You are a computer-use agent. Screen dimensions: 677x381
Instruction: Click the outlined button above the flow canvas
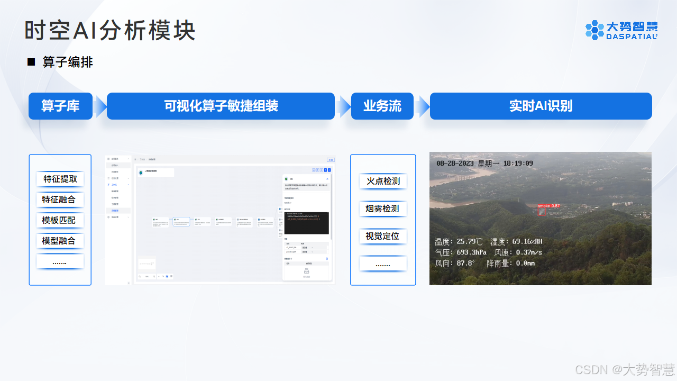coord(331,160)
